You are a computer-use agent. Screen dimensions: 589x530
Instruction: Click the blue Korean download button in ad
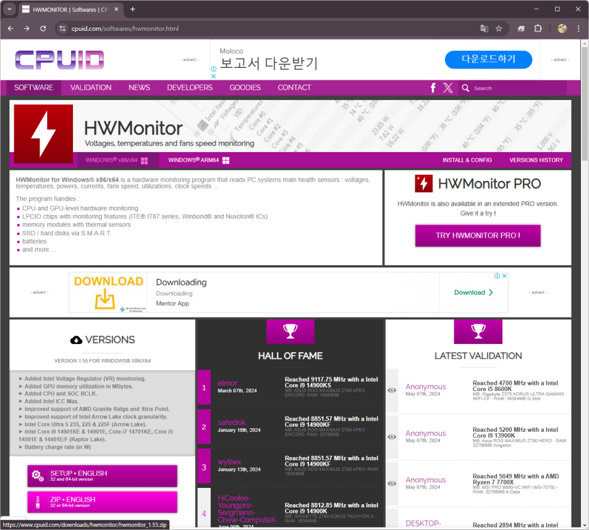tap(488, 59)
